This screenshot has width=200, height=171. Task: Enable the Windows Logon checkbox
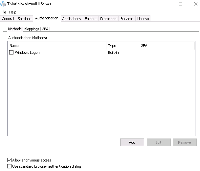11,53
